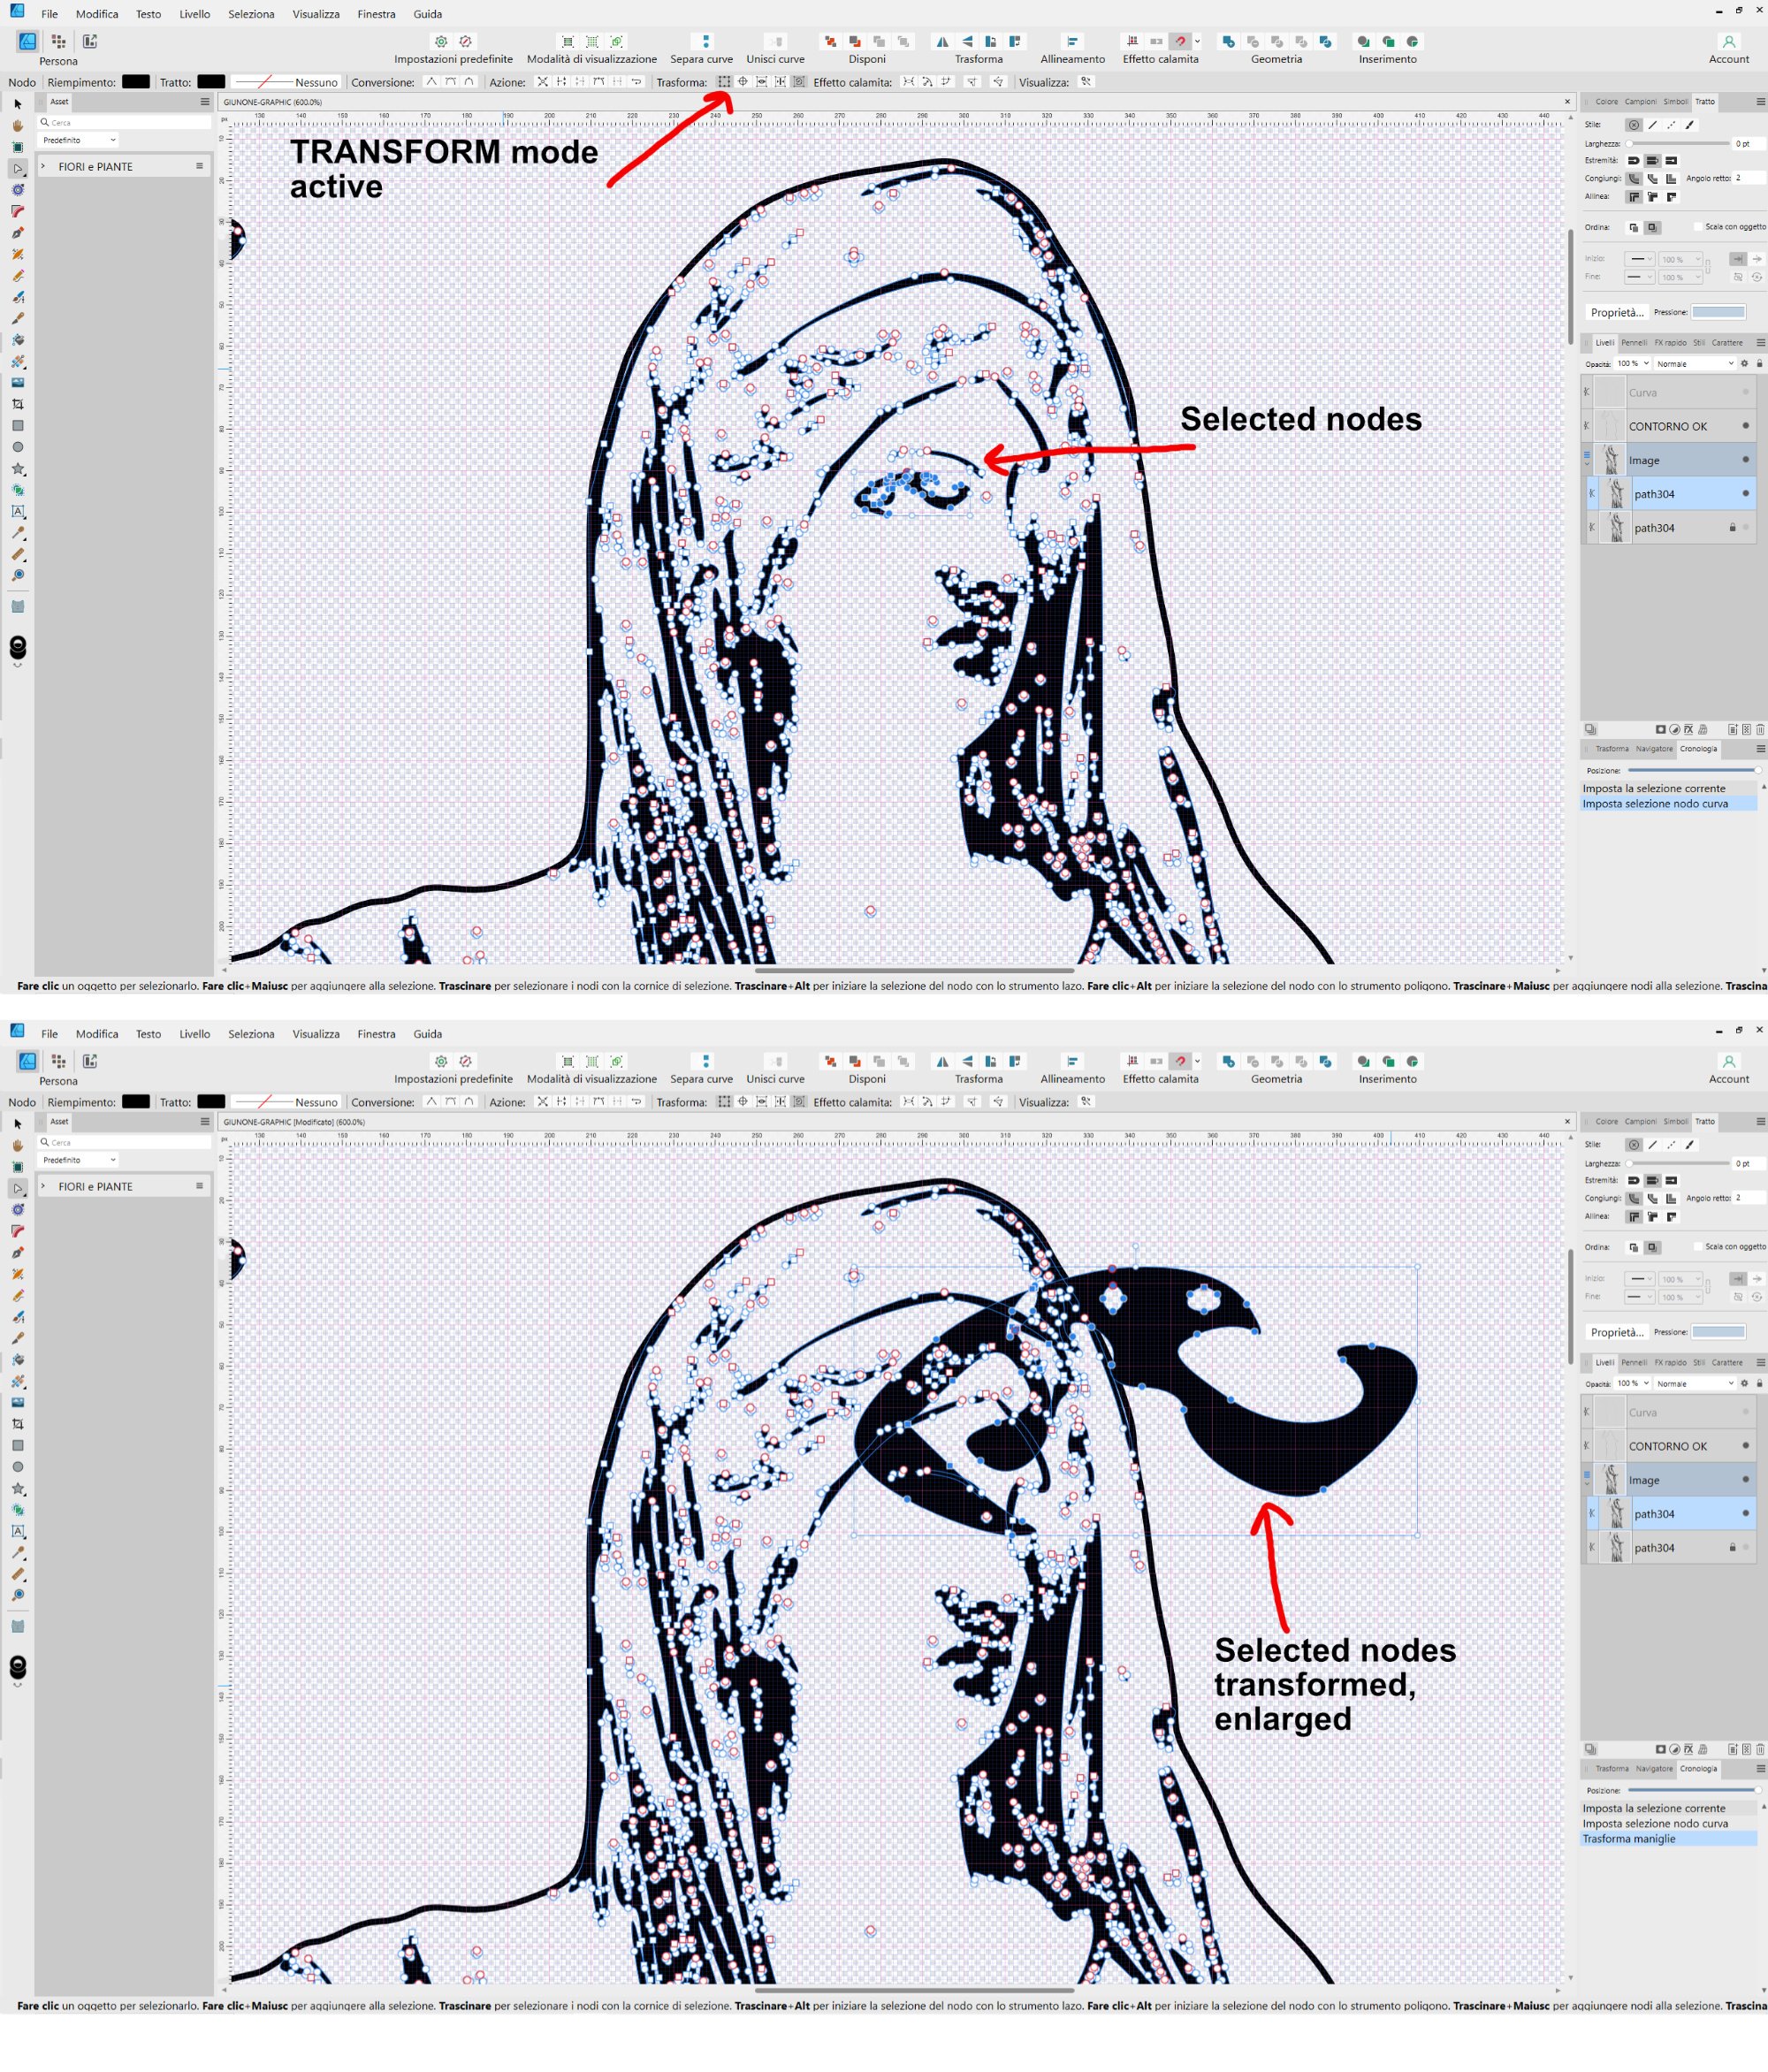Select Imposta la selezione corrente, upper window
This screenshot has width=1768, height=2072.
tap(1668, 788)
